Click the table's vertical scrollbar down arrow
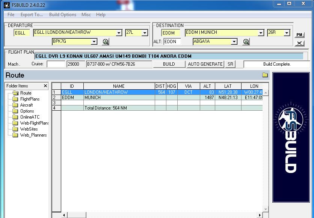Viewport: 314px width, 218px height. (266, 209)
